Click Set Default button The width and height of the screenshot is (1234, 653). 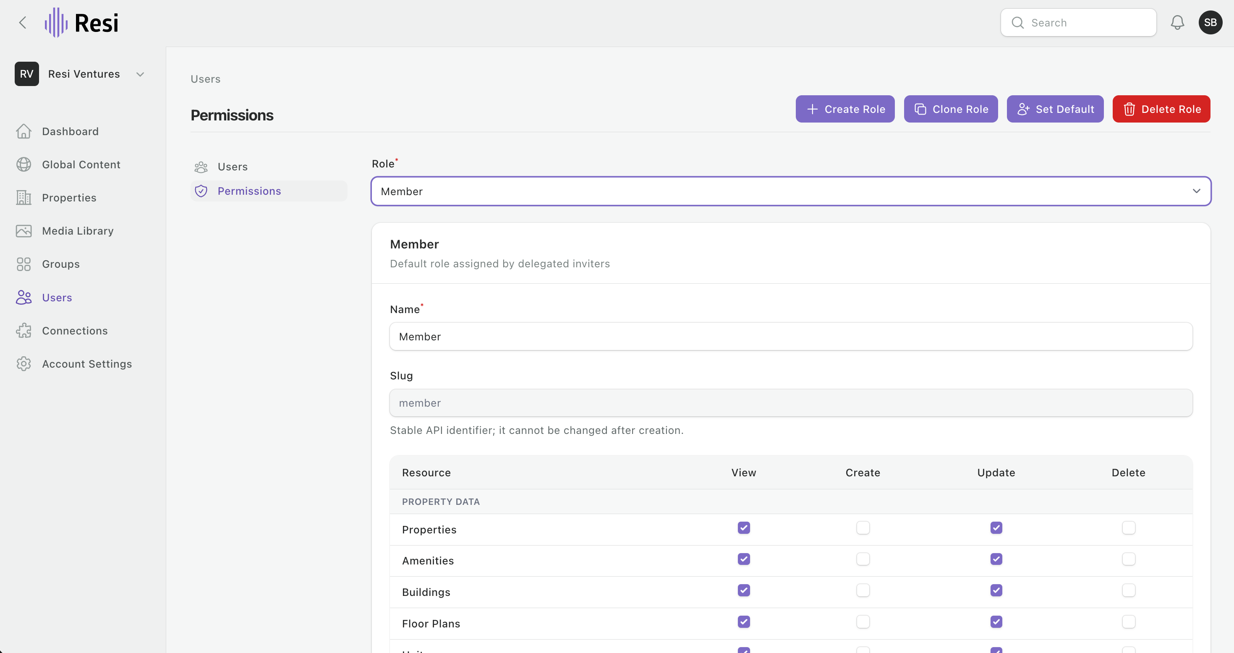pyautogui.click(x=1055, y=109)
